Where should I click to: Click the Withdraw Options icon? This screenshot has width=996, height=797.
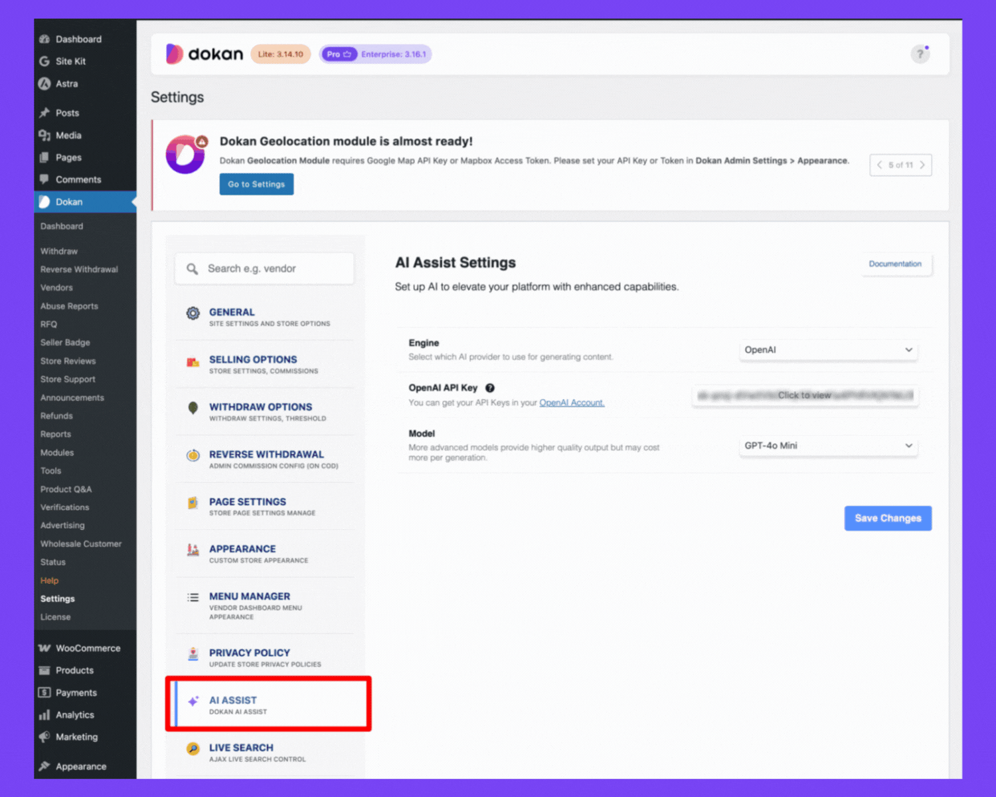193,408
